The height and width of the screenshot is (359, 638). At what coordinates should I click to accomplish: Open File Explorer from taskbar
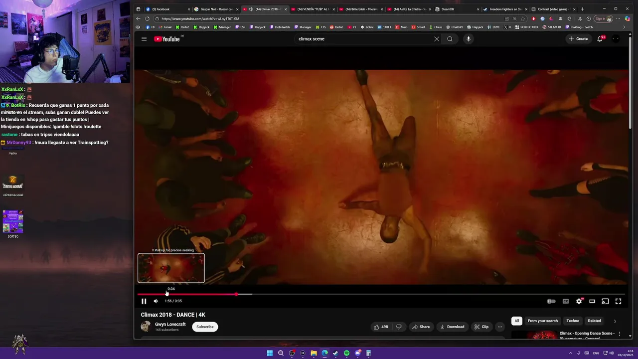pyautogui.click(x=314, y=353)
